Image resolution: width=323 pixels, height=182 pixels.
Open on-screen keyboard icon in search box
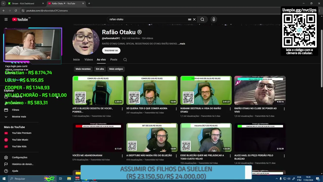(x=190, y=19)
